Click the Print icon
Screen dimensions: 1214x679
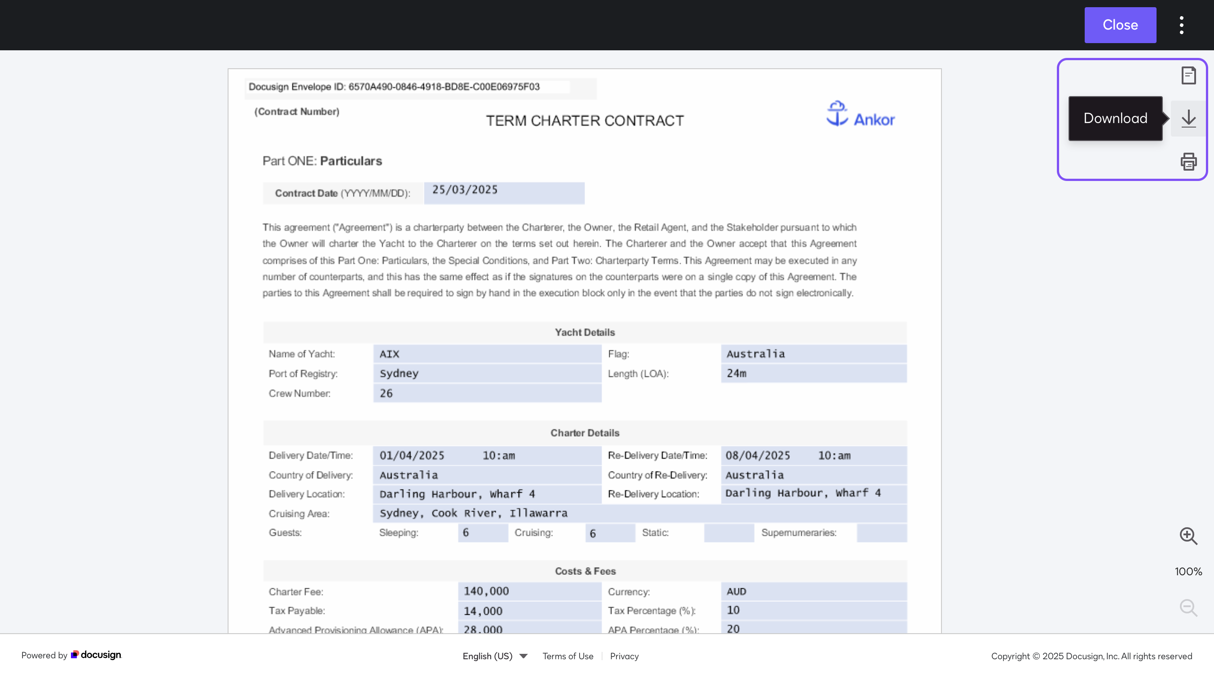click(1188, 161)
